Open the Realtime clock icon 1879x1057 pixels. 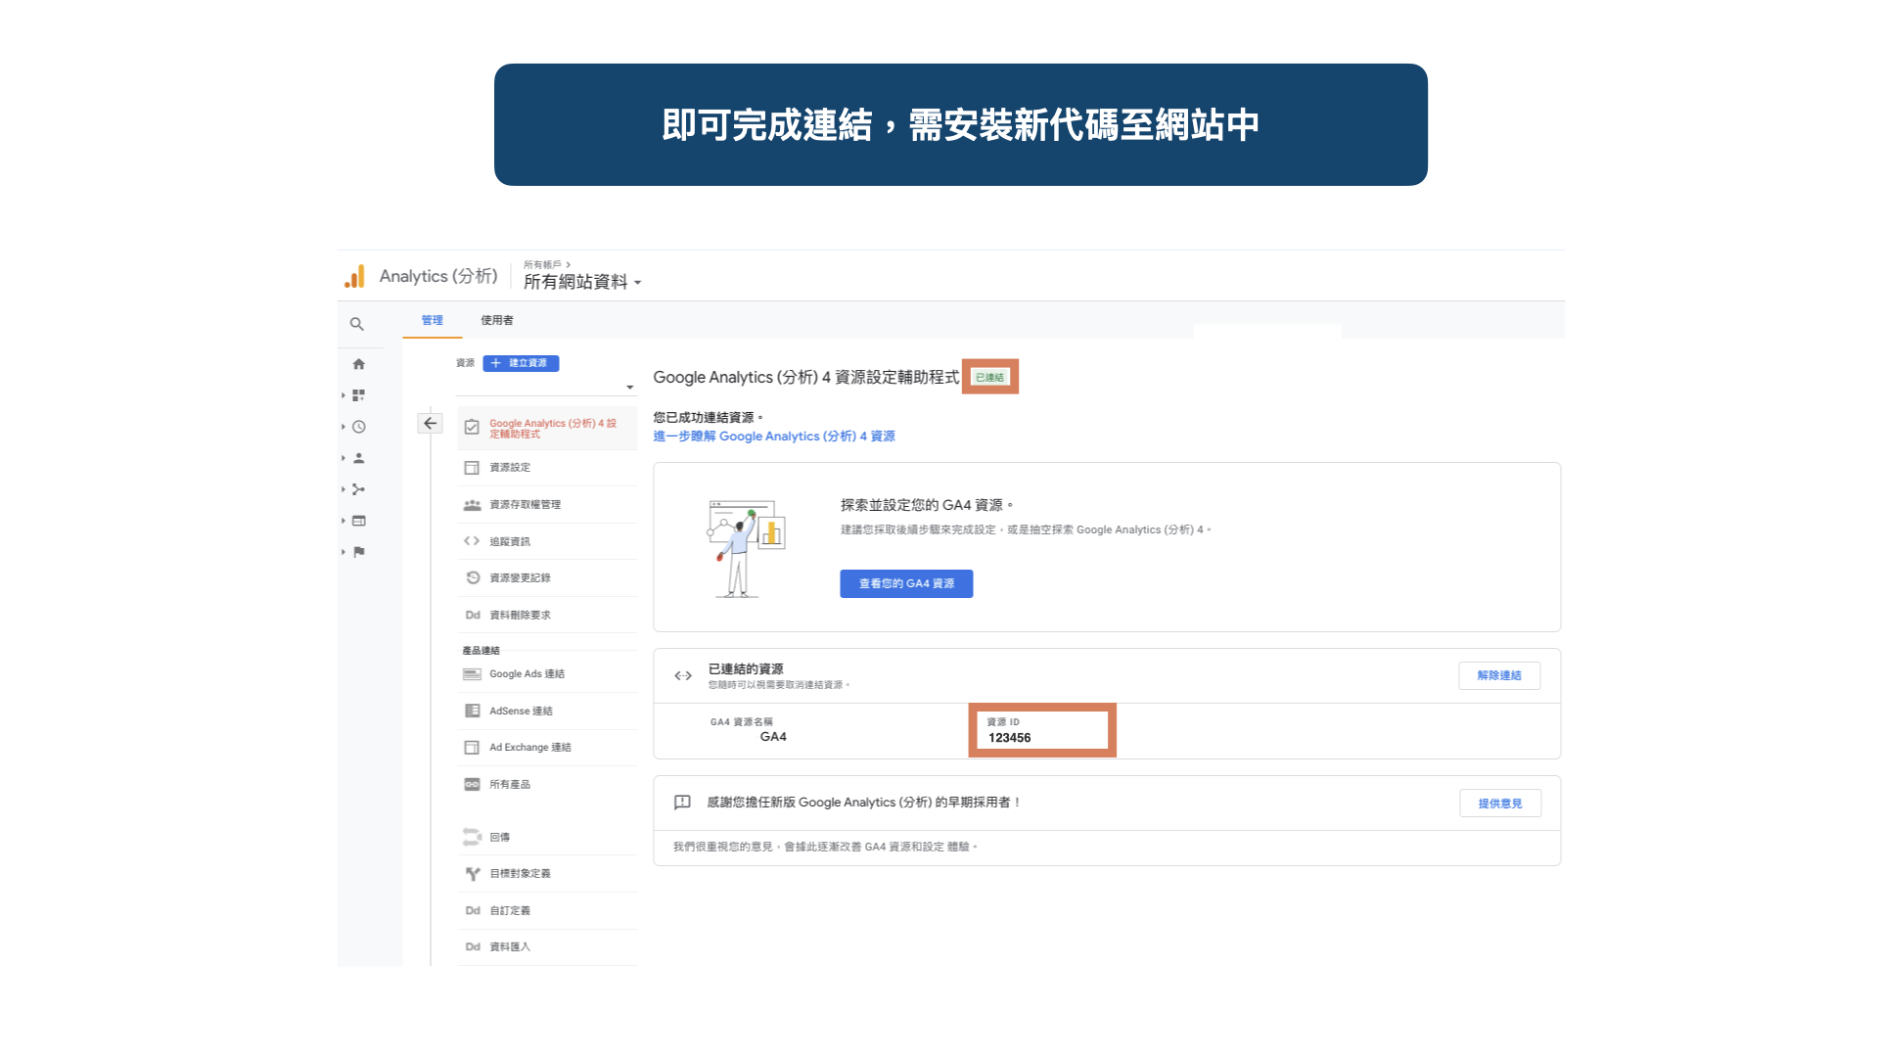[359, 427]
